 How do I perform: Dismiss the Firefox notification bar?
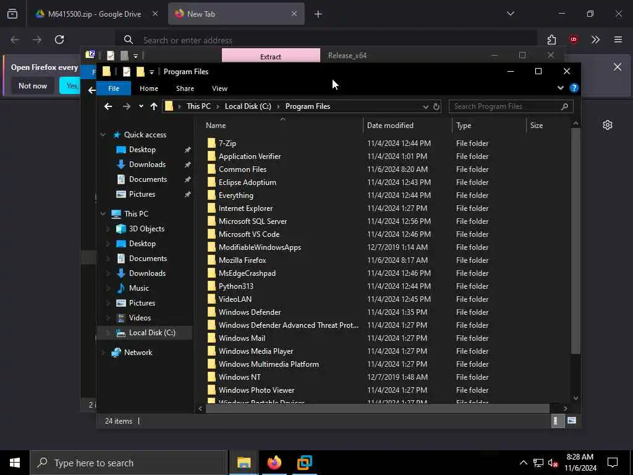pos(618,67)
